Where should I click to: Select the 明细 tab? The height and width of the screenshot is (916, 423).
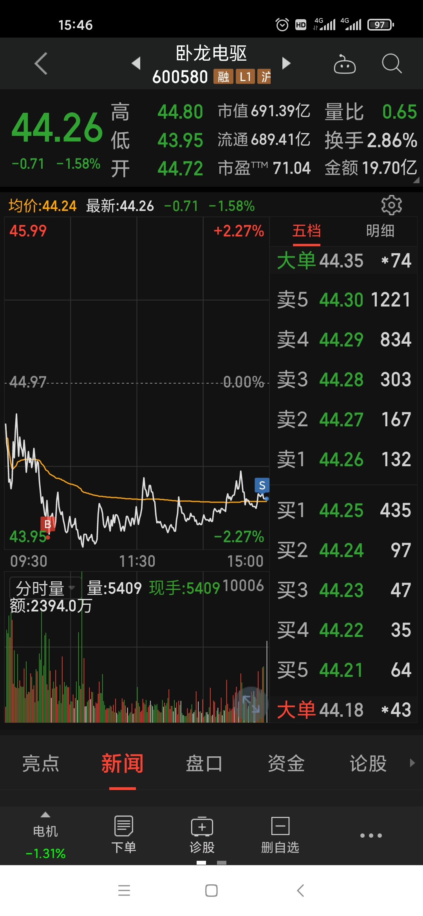[380, 231]
